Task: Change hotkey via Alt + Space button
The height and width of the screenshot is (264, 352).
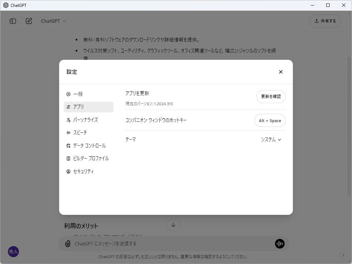Action: 270,120
